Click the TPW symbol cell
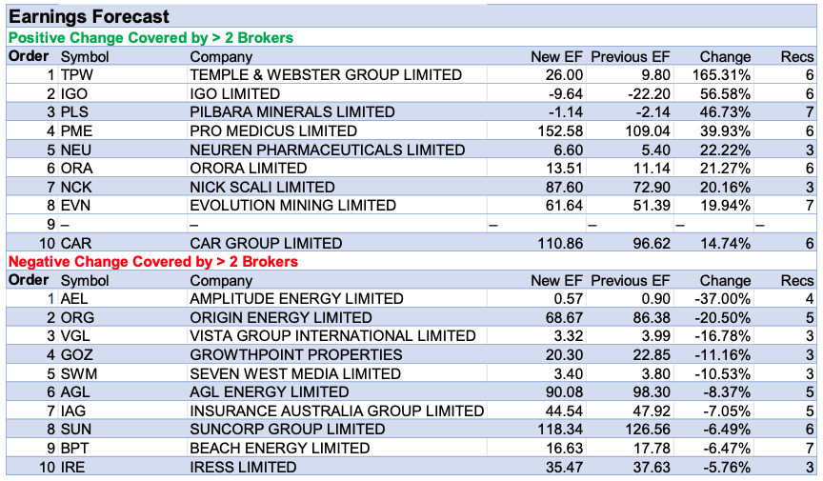This screenshot has width=823, height=481. [x=76, y=75]
